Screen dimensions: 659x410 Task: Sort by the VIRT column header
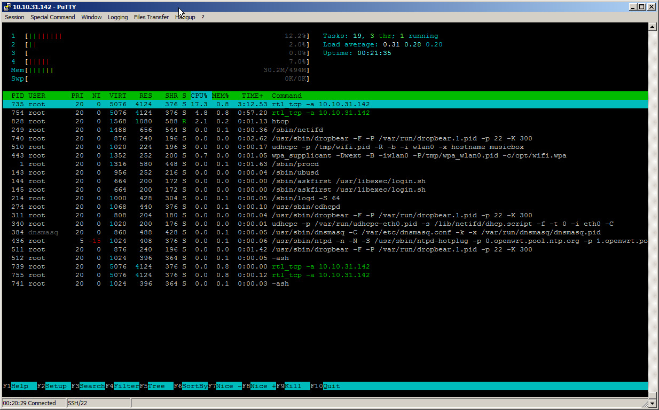(118, 96)
